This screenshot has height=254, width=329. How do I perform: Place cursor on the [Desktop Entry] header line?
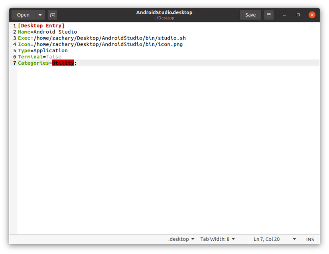41,25
